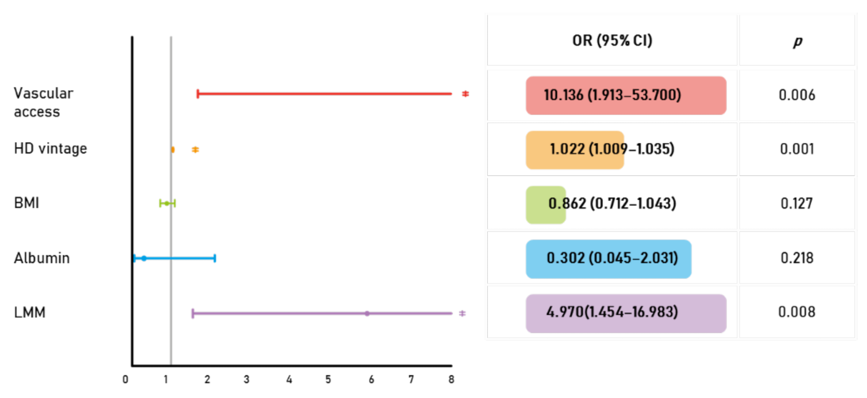The image size is (867, 398).
Task: Select the LMM row label
Action: [29, 312]
